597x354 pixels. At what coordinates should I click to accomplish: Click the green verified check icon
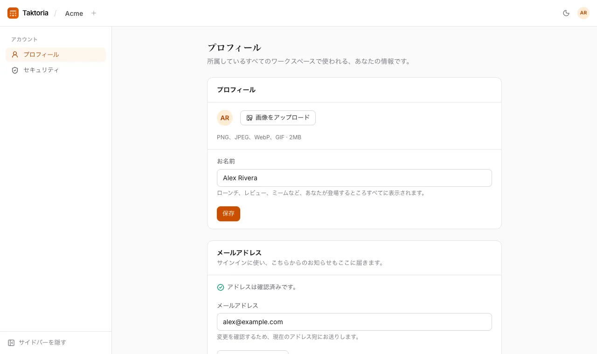(x=221, y=287)
